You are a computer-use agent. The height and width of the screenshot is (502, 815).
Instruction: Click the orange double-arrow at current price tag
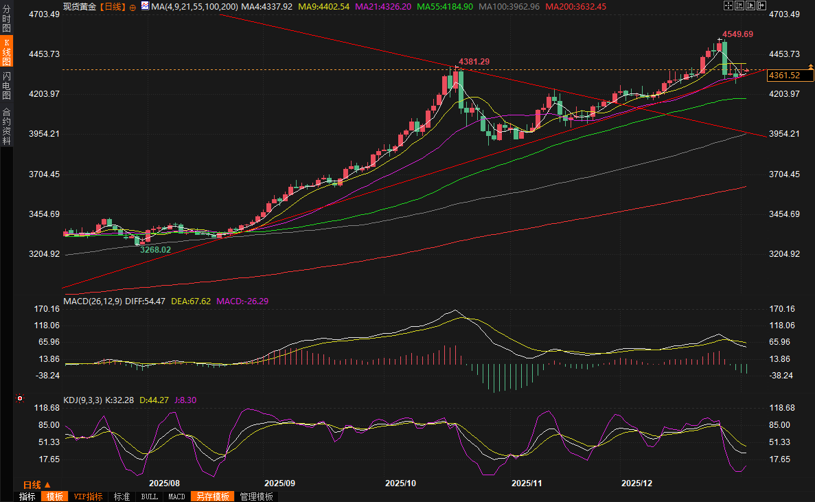(810, 67)
